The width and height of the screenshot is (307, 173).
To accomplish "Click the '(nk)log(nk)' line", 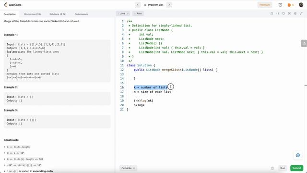I will pos(143,100).
